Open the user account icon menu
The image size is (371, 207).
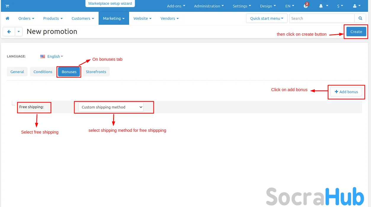click(x=357, y=6)
